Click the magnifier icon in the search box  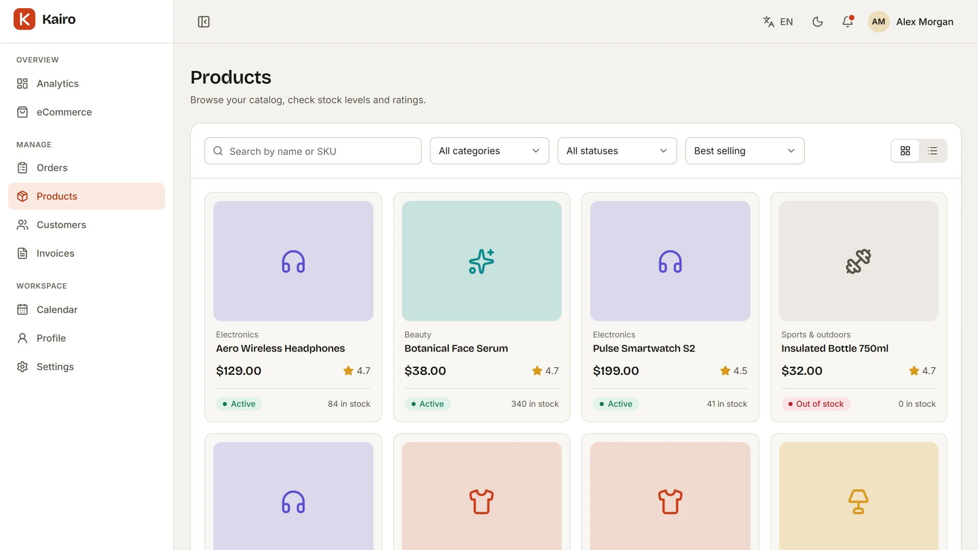tap(218, 151)
